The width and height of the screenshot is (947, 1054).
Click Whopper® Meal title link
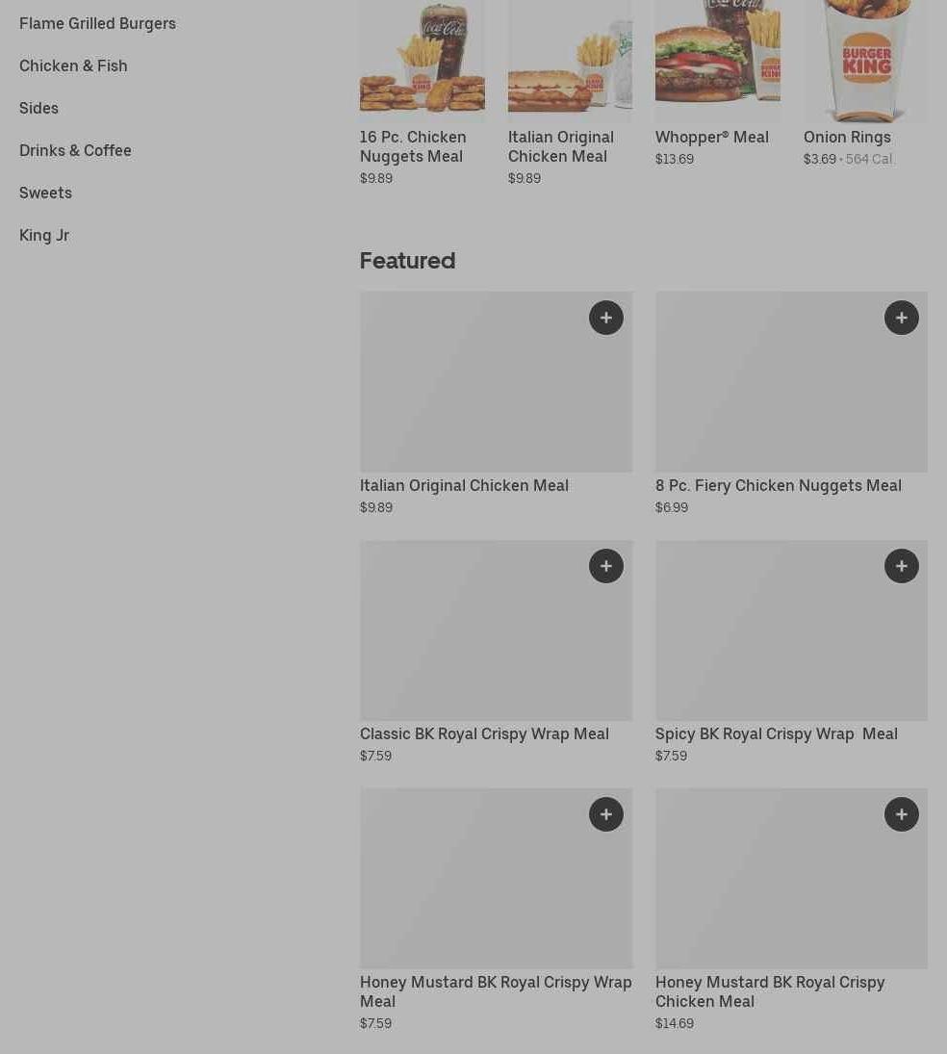pyautogui.click(x=712, y=137)
